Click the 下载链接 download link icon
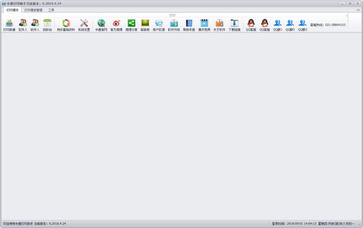This screenshot has height=228, width=363. tap(235, 25)
